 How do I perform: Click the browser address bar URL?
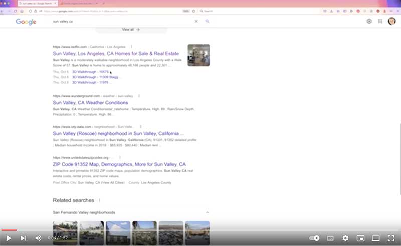[x=86, y=11]
